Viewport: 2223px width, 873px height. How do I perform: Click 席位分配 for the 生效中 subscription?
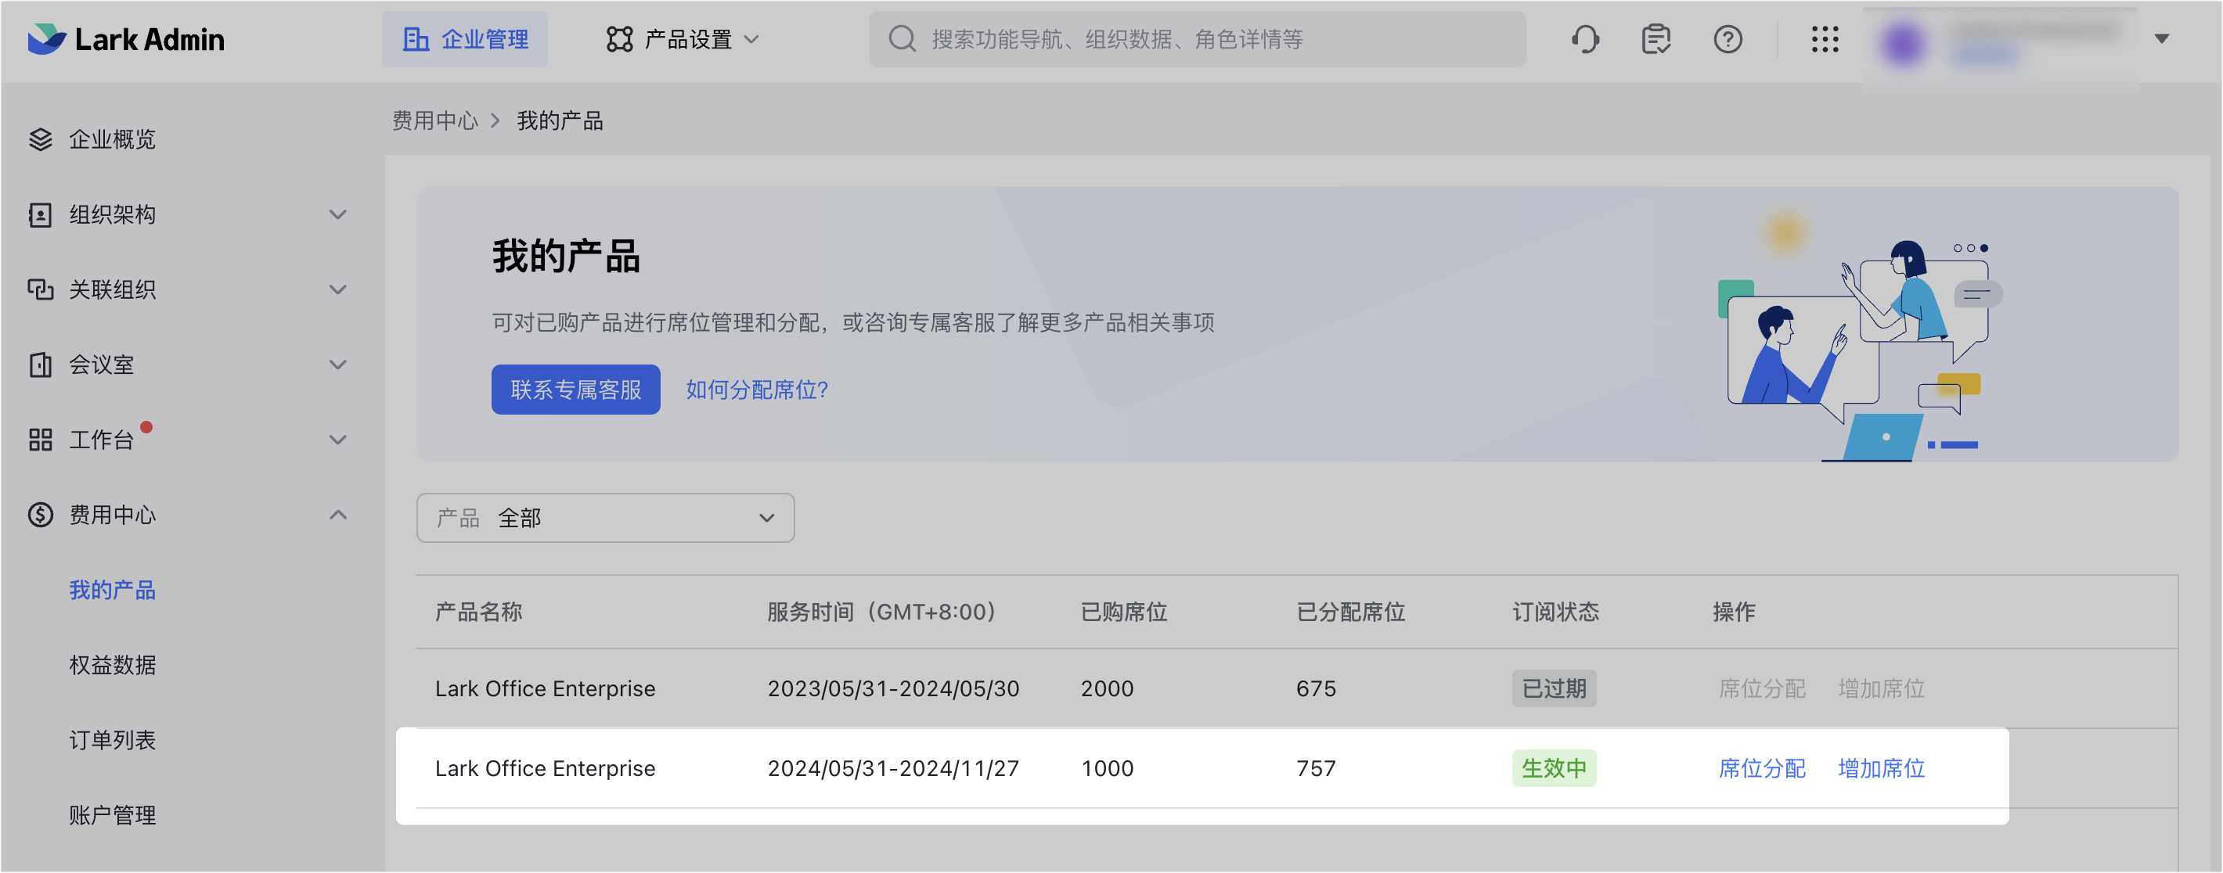pos(1761,767)
